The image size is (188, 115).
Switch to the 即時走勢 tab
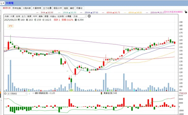(x=17, y=8)
